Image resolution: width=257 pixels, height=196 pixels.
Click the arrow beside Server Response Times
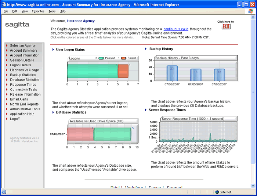146,110
